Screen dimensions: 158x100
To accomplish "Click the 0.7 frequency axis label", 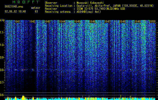I will 2,82.
